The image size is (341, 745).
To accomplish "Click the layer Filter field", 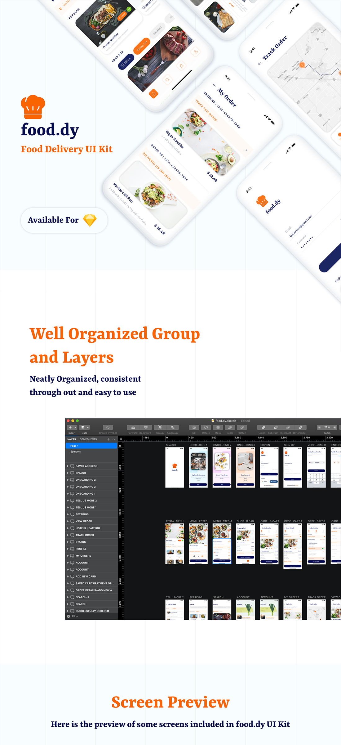I will [90, 616].
